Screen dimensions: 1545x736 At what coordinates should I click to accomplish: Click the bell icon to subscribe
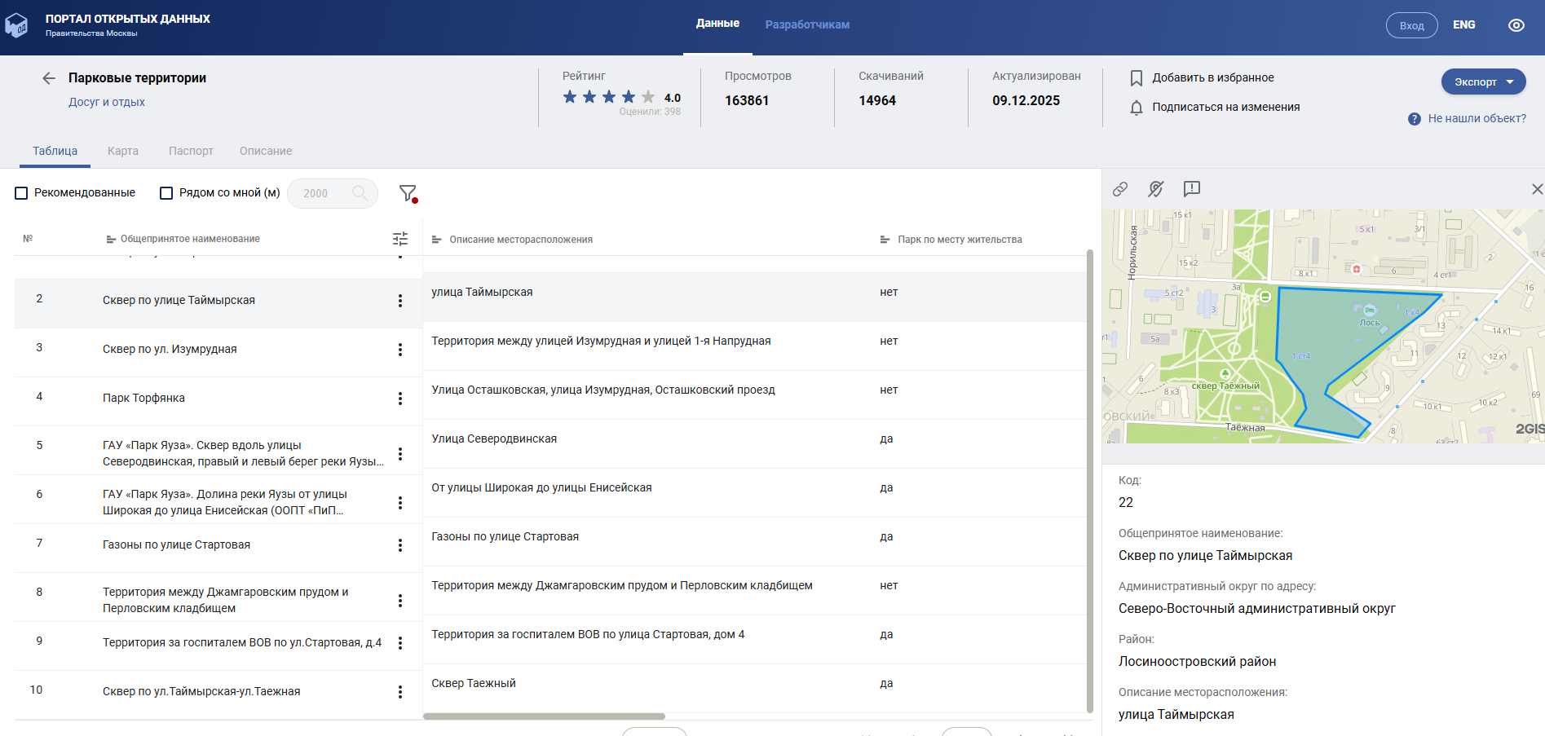(1136, 108)
